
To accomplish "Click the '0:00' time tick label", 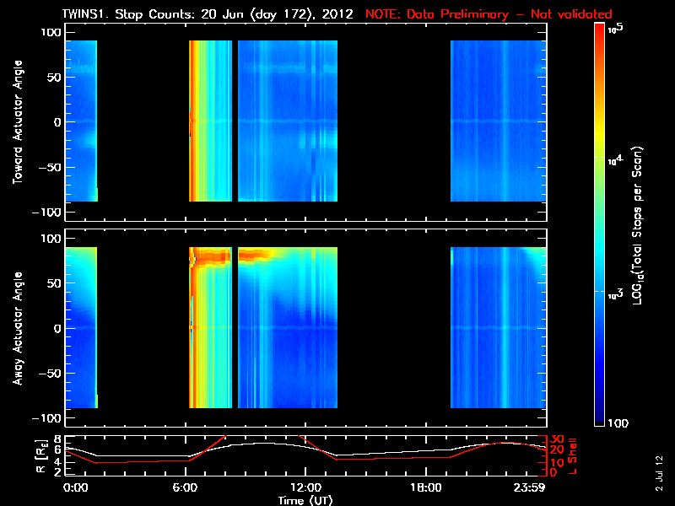I will (75, 488).
